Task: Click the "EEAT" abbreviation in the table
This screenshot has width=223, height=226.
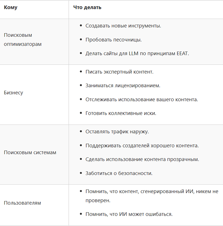Action: point(182,53)
